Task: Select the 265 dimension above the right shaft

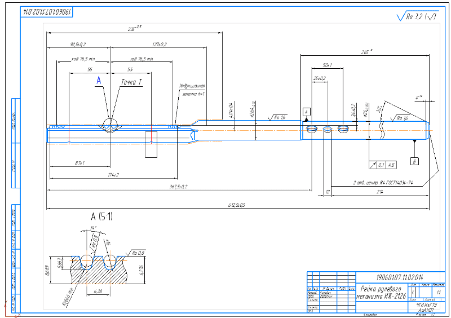Action: tap(366, 52)
